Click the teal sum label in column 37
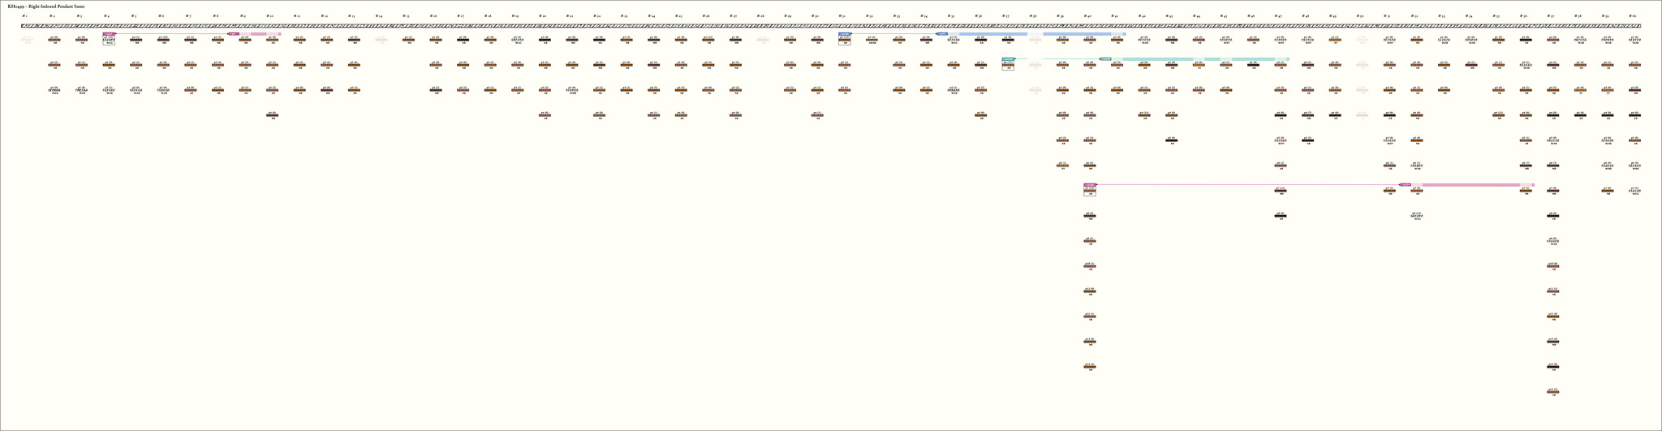This screenshot has width=1662, height=431. tap(1008, 59)
